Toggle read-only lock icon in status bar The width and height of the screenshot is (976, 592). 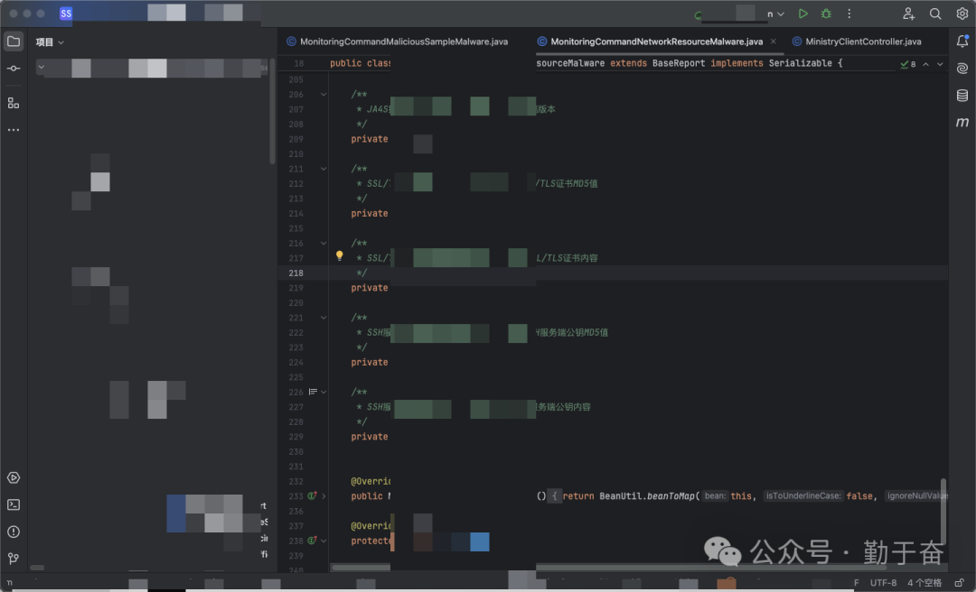(x=960, y=583)
